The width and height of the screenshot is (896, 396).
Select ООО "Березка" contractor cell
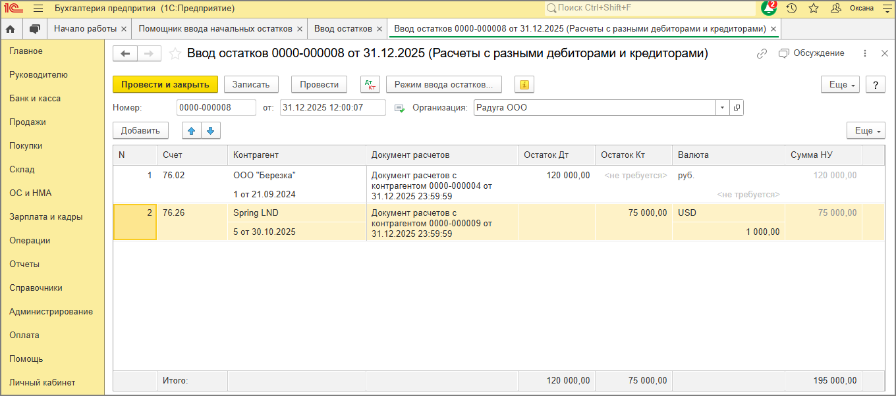(297, 176)
